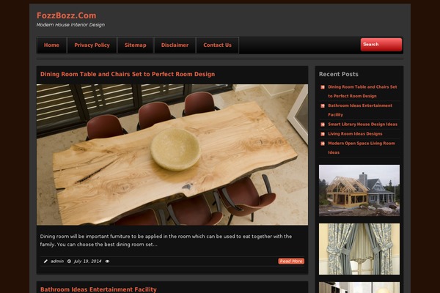This screenshot has height=293, width=440.
Task: Click the July 19, 2014 post date
Action: tap(87, 262)
